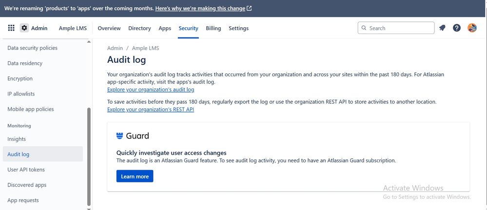Open the notifications bell icon
Screen dimensions: 487x210
442,28
